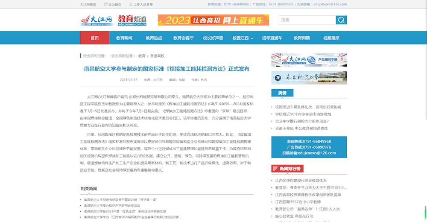The width and height of the screenshot is (427, 222).
Task: Open the 大江网首页 top link
Action: pyautogui.click(x=88, y=4)
